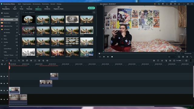Click the Delete trash icon
The image size is (194, 109).
[x=11, y=61]
